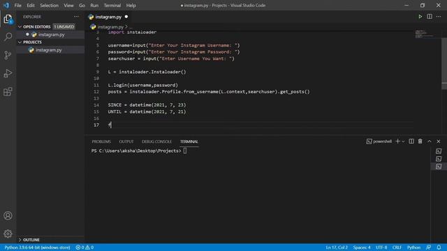Open the Edit menu

point(31,6)
